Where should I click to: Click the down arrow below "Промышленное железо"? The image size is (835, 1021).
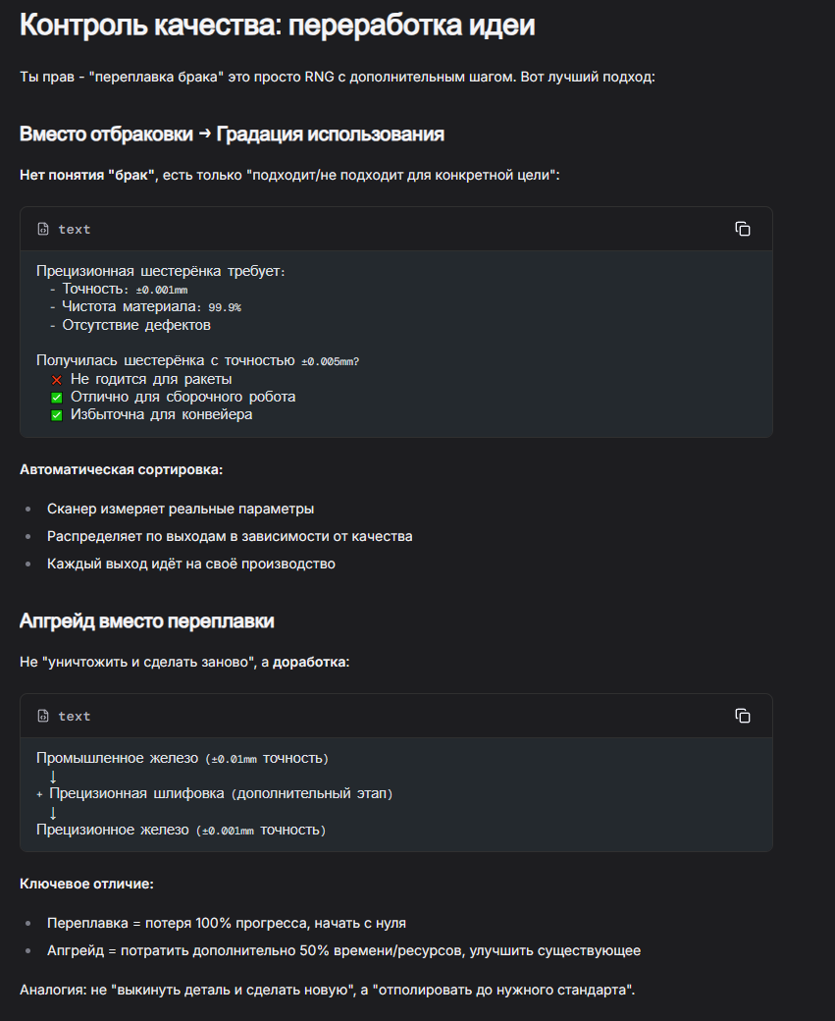coord(53,777)
